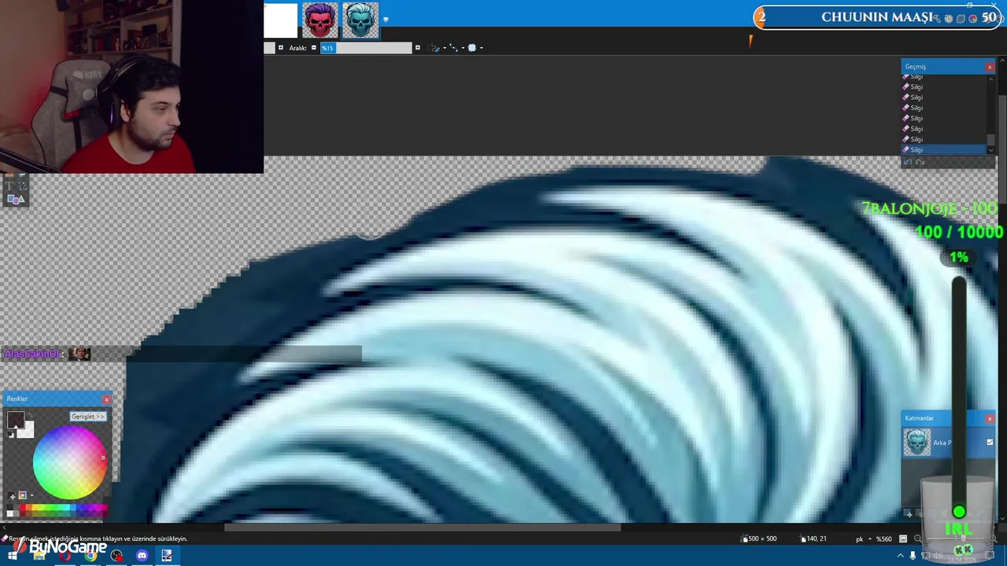Click the Katmanlar panel title
This screenshot has width=1007, height=566.
(x=919, y=419)
